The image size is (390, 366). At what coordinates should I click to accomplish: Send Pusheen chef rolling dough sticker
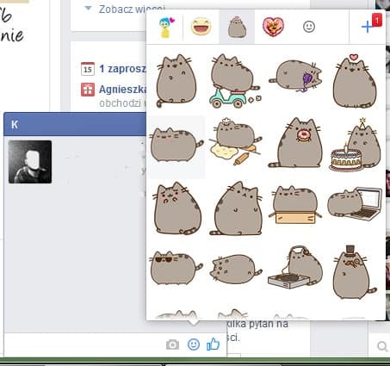[235, 141]
